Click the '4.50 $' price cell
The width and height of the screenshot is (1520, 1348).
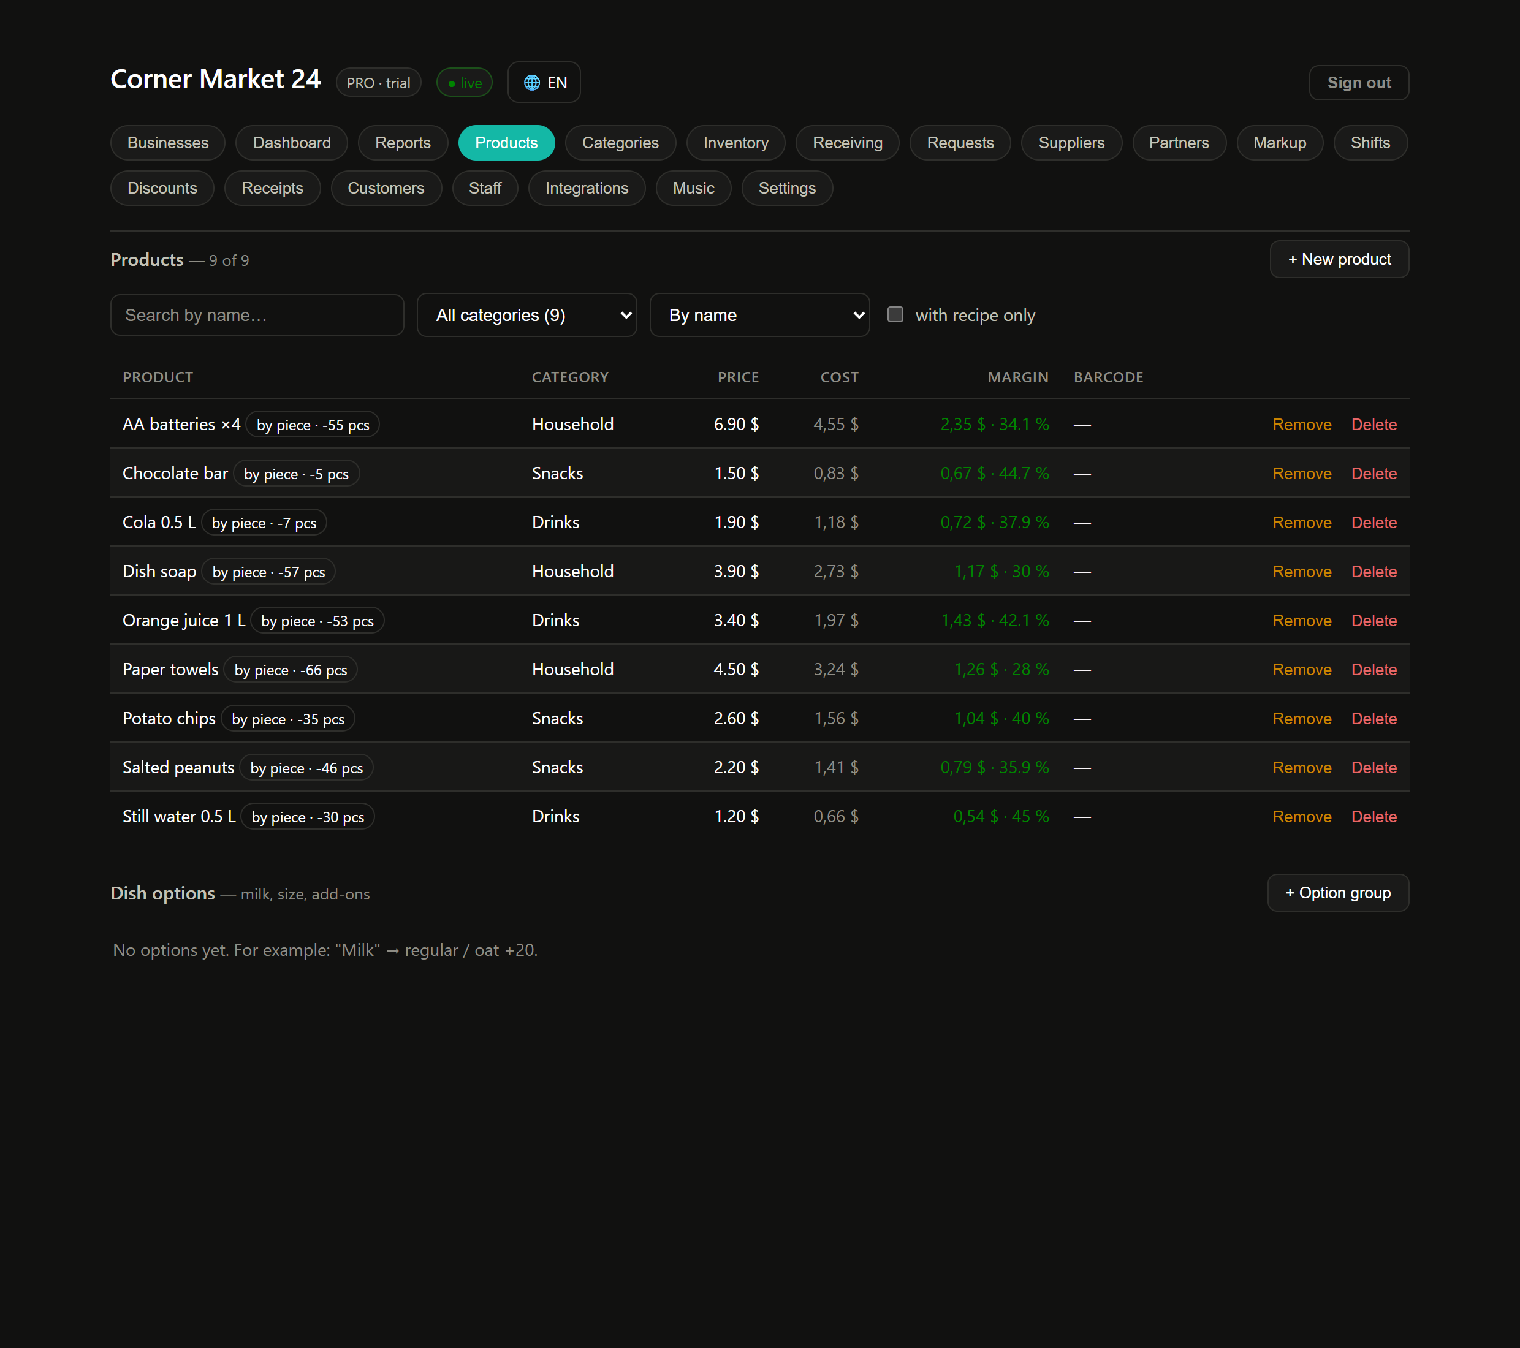tap(735, 670)
